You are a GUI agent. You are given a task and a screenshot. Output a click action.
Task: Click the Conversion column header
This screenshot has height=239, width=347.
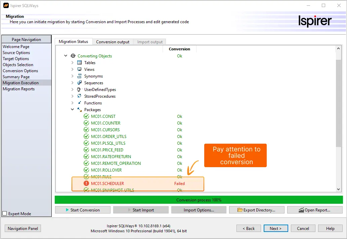click(x=179, y=49)
